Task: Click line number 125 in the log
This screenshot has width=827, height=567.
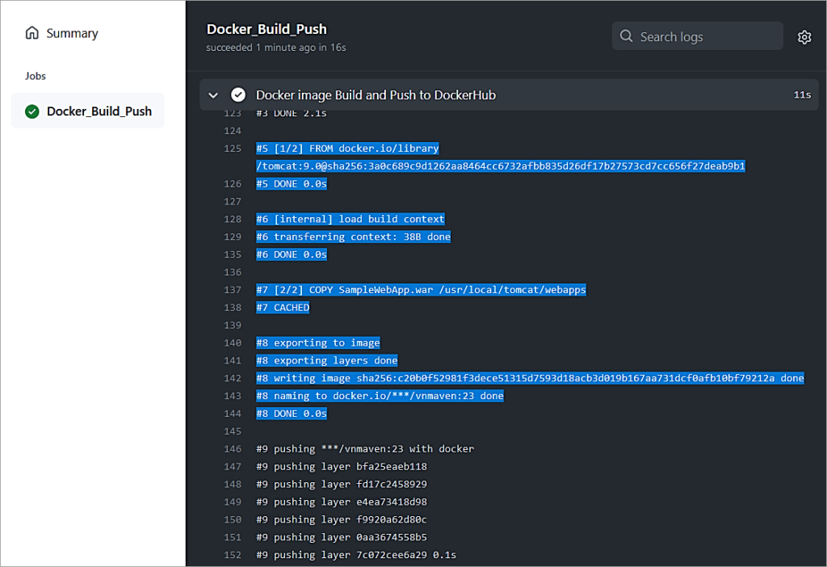Action: [x=233, y=149]
